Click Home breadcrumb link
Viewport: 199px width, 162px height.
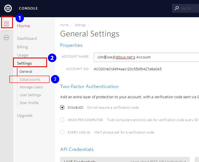click(64, 25)
